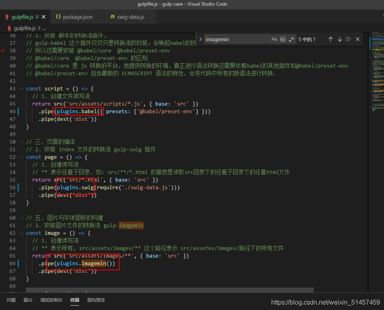Click line number 46 in the gutter
This screenshot has width=384, height=310.
[12, 112]
